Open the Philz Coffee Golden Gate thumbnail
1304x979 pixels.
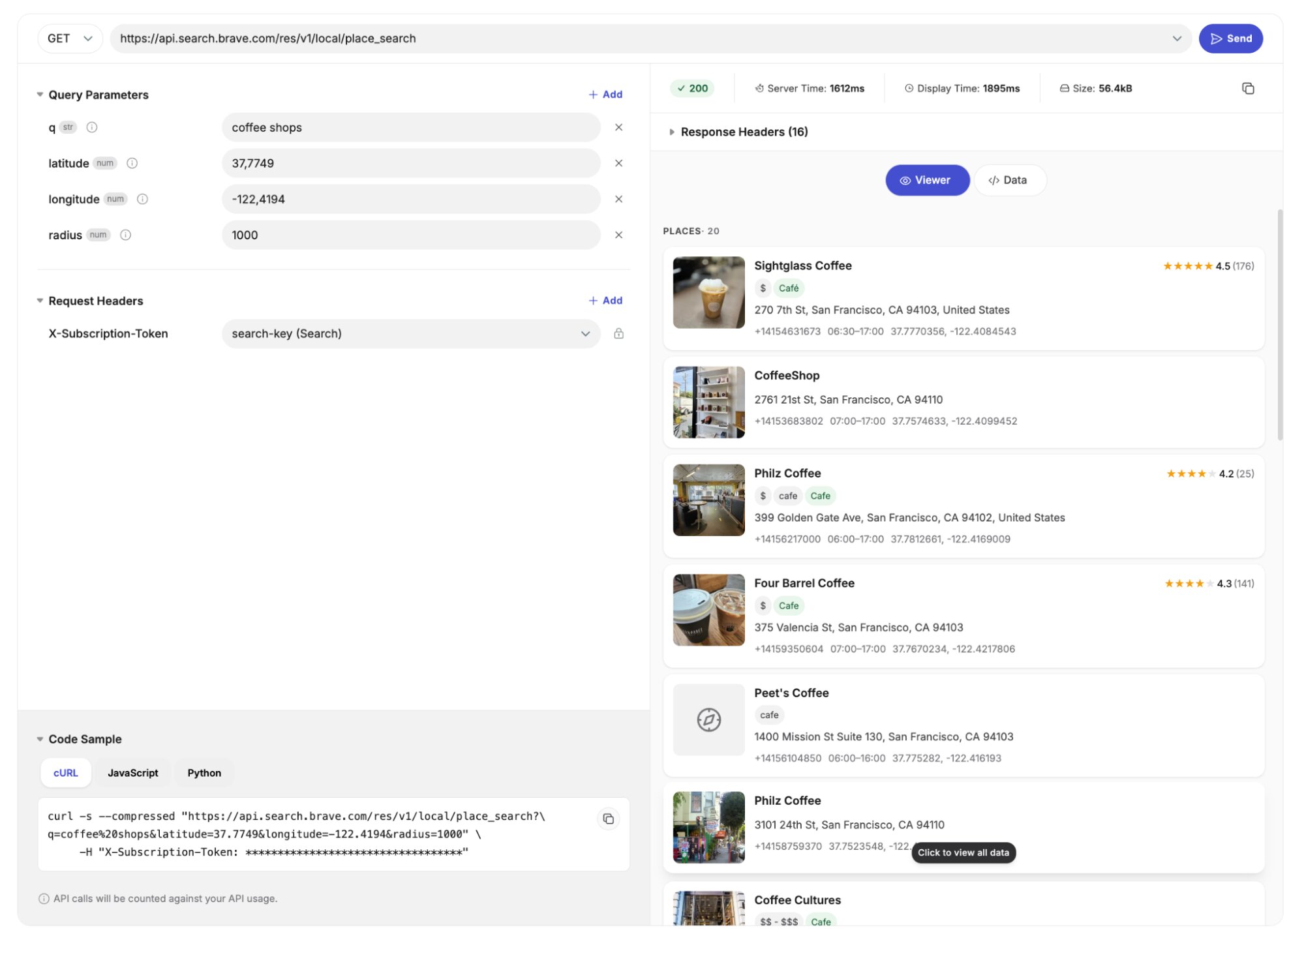(708, 500)
